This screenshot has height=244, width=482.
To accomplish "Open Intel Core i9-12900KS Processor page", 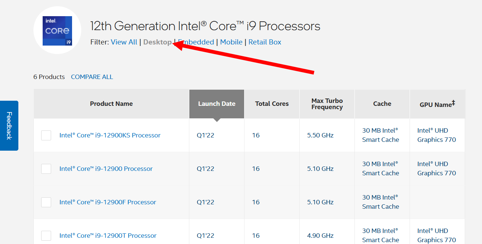I will click(110, 135).
